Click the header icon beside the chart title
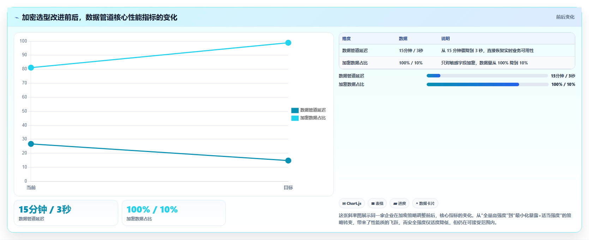The width and height of the screenshot is (589, 240). [17, 18]
